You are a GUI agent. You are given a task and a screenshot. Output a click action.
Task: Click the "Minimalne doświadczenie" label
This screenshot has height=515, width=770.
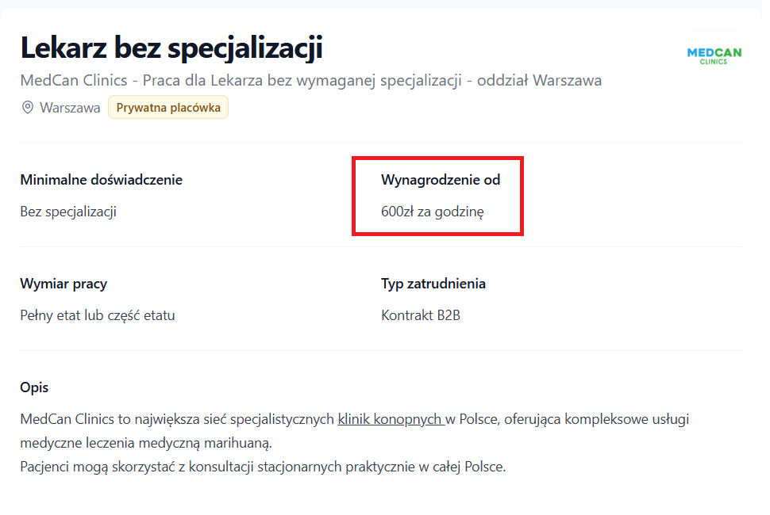click(x=101, y=180)
